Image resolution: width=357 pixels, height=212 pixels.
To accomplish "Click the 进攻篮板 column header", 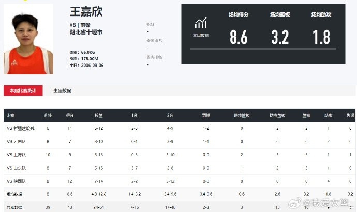I will (242, 116).
